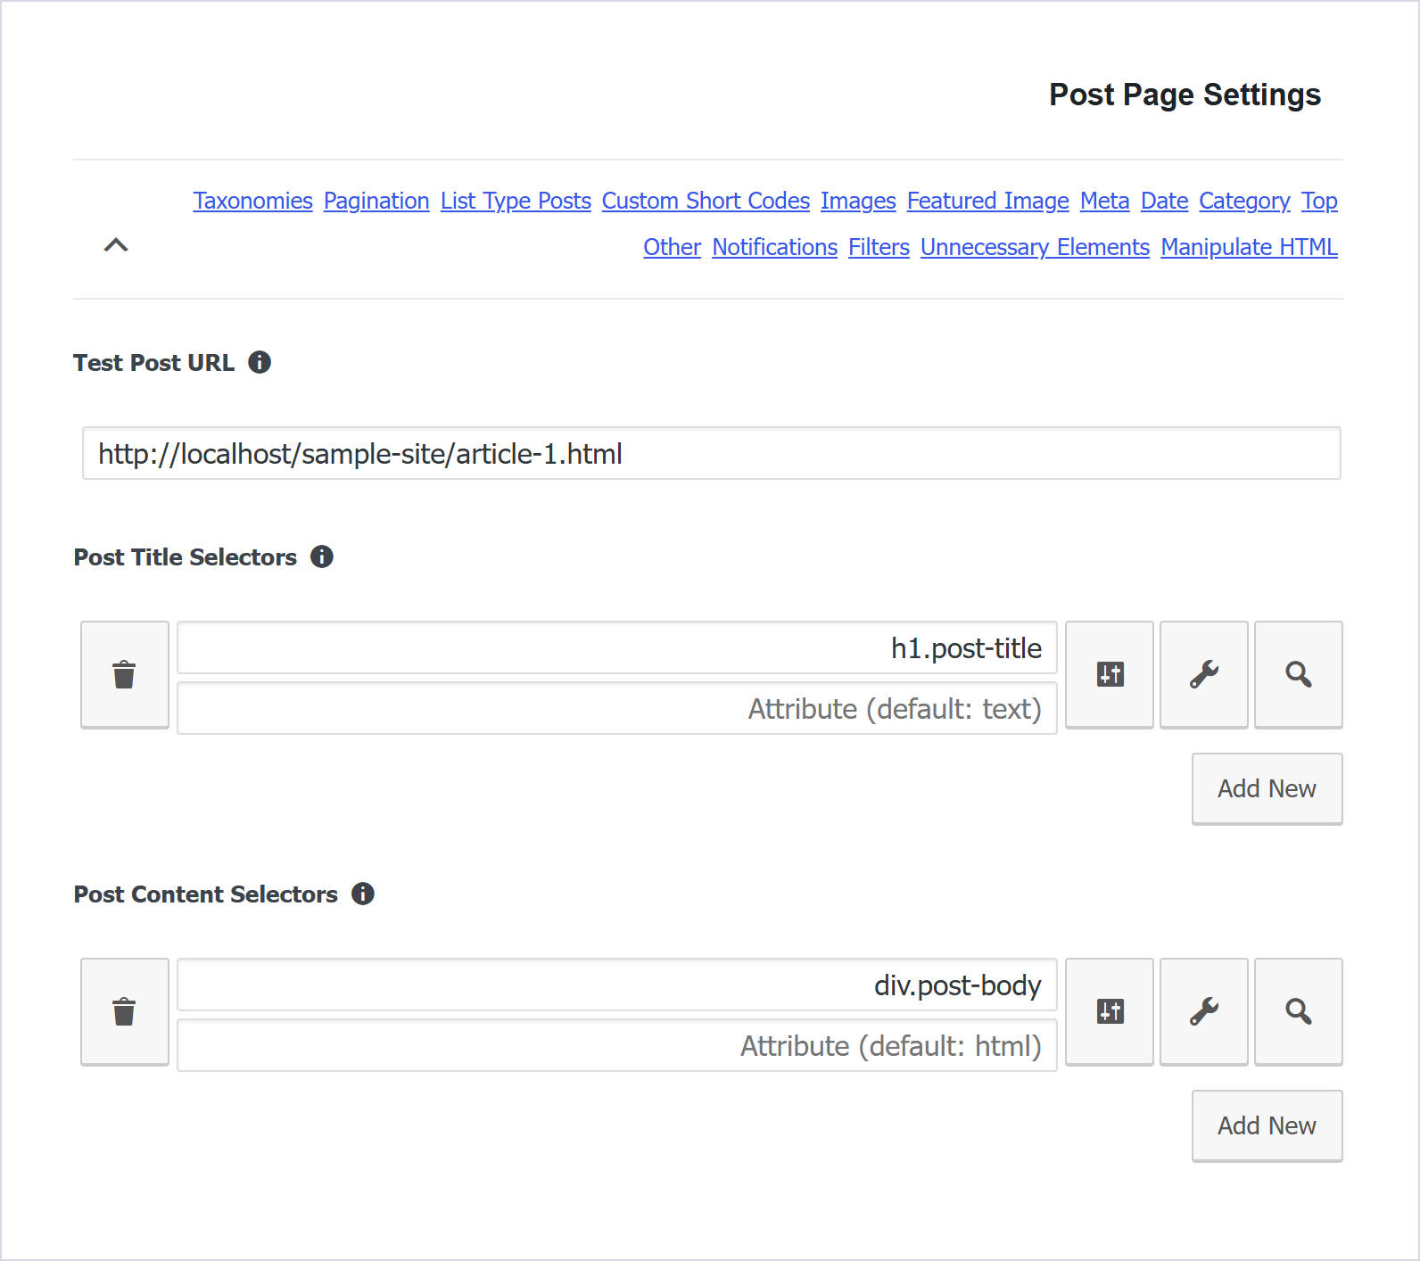Jump to Meta section
The height and width of the screenshot is (1261, 1420).
(1105, 201)
